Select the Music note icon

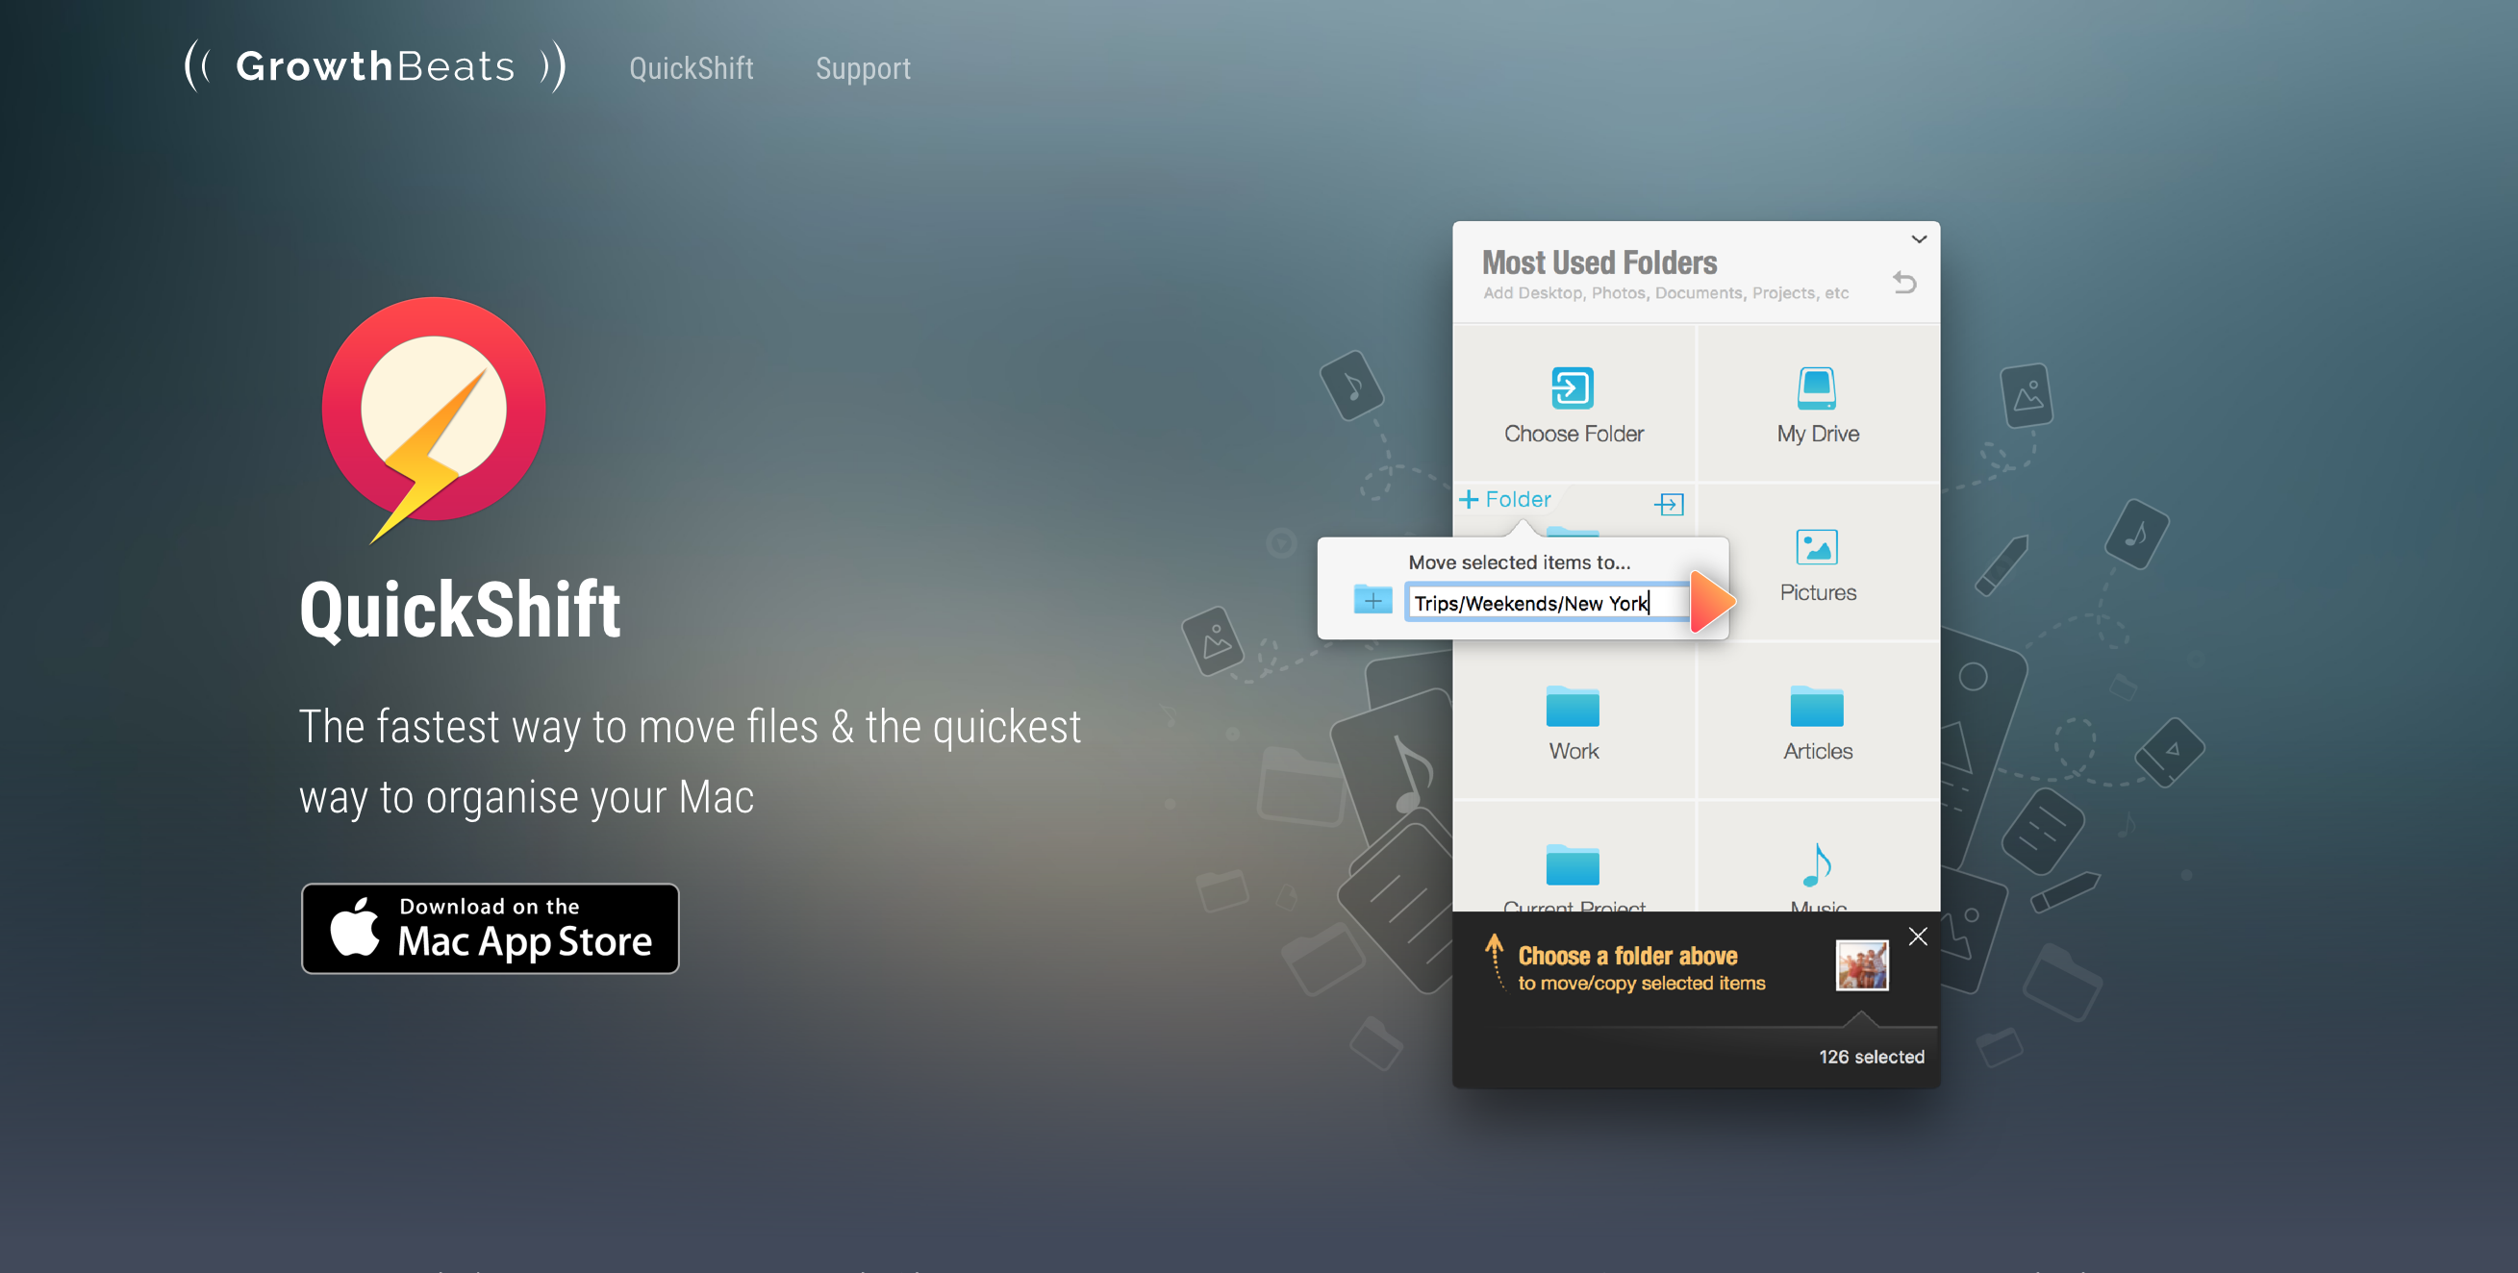[1817, 863]
